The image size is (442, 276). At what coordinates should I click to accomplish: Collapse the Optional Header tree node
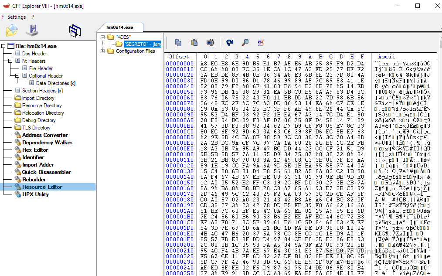coord(17,75)
